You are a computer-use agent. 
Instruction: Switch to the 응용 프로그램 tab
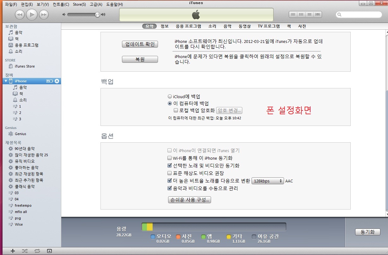(188, 26)
